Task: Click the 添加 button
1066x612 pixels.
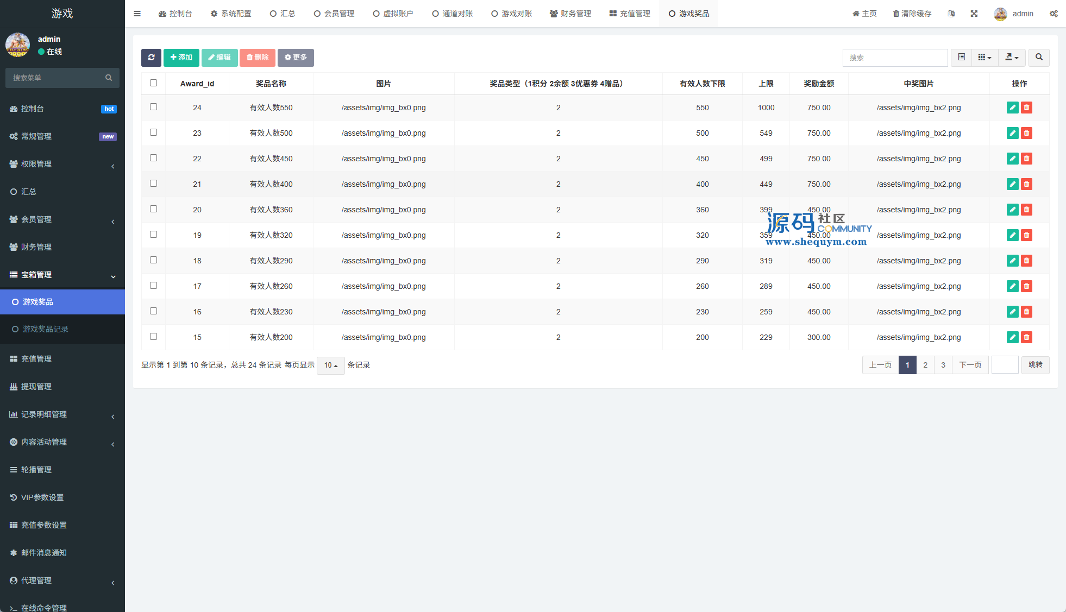Action: click(181, 58)
